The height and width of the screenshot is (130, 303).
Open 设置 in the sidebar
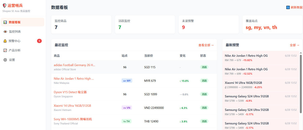(23, 60)
